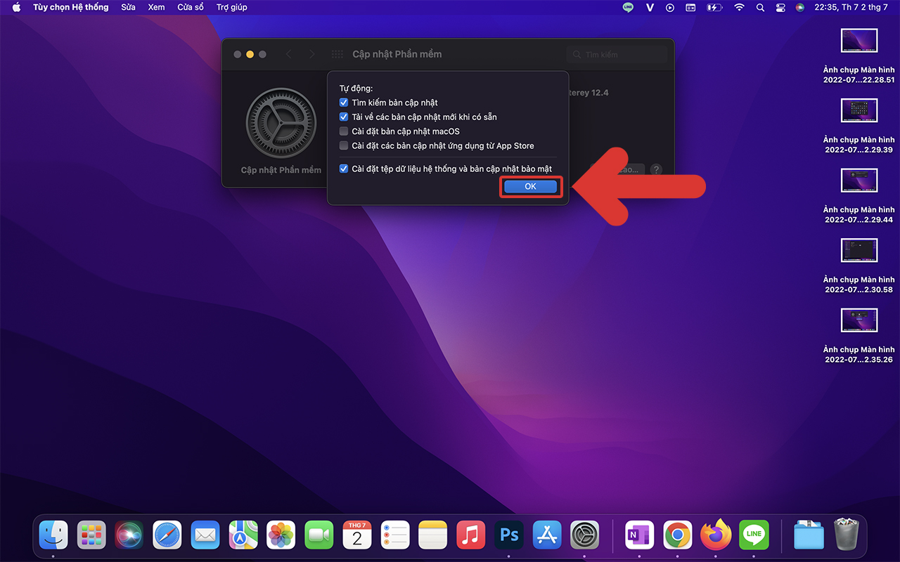Launch Siri from the Dock

[129, 535]
